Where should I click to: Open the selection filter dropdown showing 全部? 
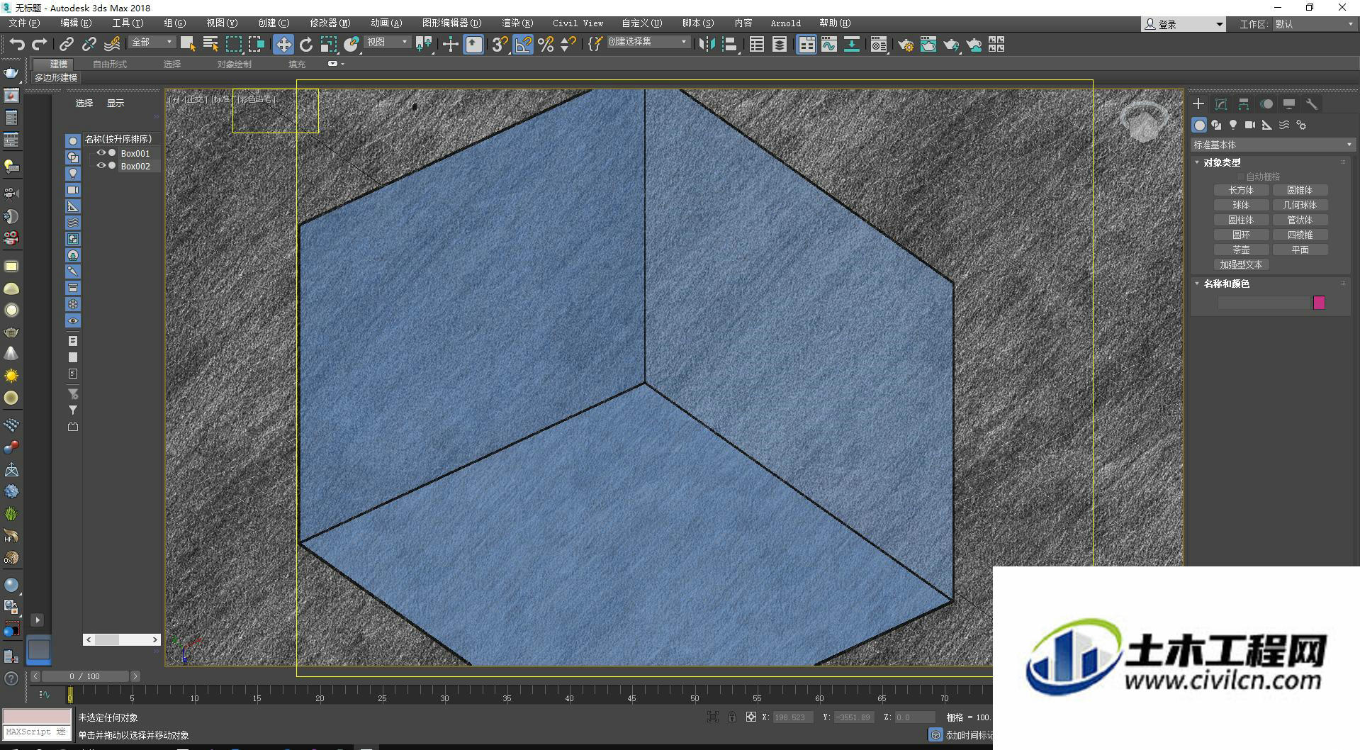152,43
